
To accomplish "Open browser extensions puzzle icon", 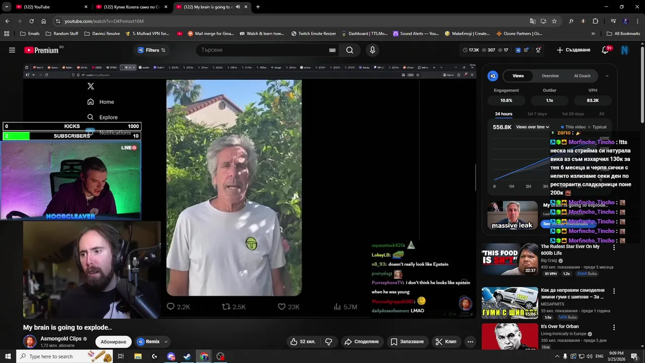I will [x=595, y=21].
